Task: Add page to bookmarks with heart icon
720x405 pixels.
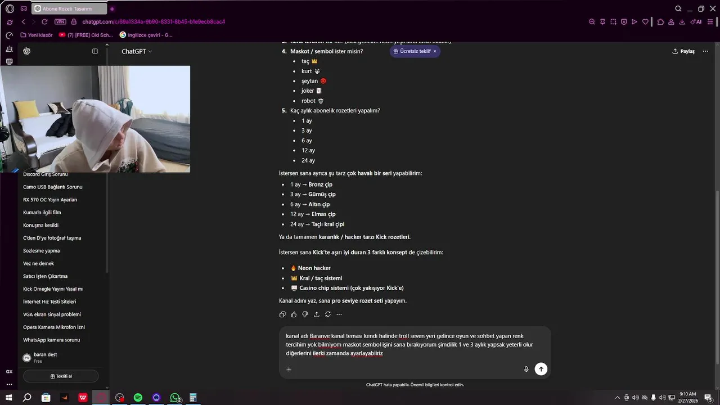Action: (x=645, y=22)
